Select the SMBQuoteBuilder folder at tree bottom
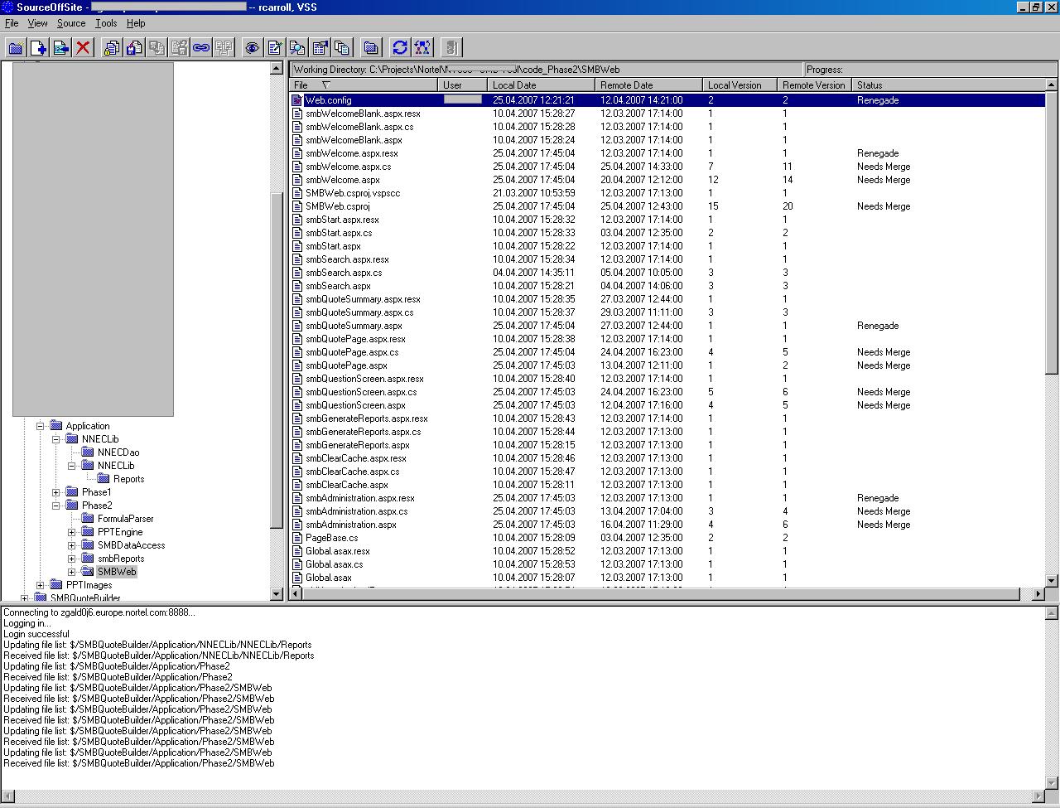The width and height of the screenshot is (1060, 808). pos(85,598)
